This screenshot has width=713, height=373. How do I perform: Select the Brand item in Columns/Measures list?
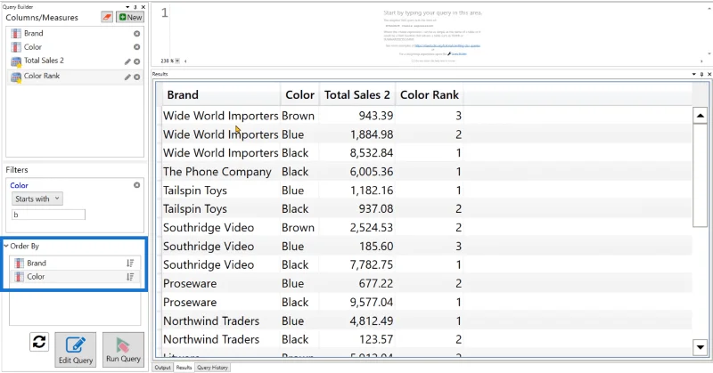pyautogui.click(x=75, y=34)
